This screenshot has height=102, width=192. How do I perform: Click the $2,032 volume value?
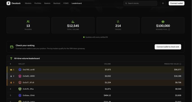(108, 76)
